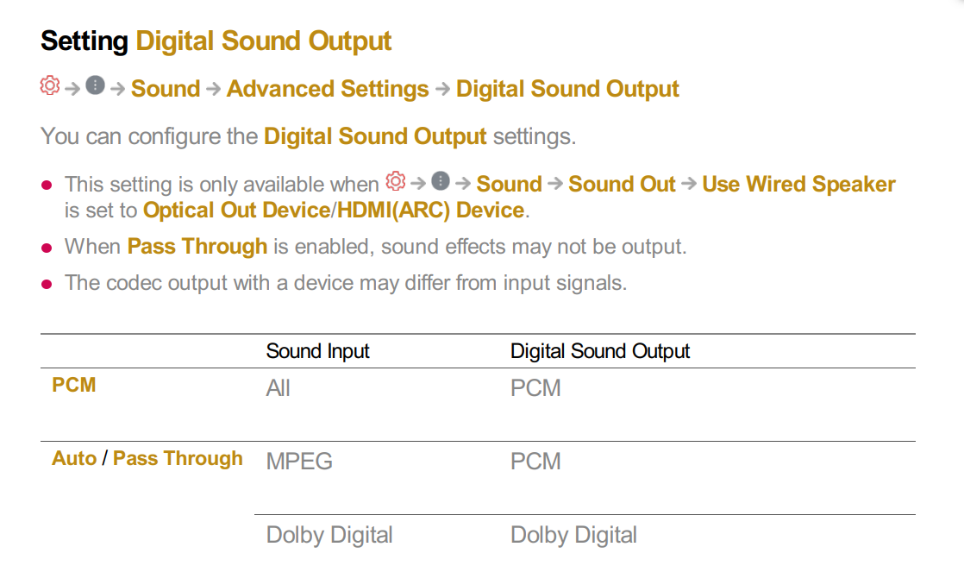Click the "MPEG" cell in the table

coord(299,462)
